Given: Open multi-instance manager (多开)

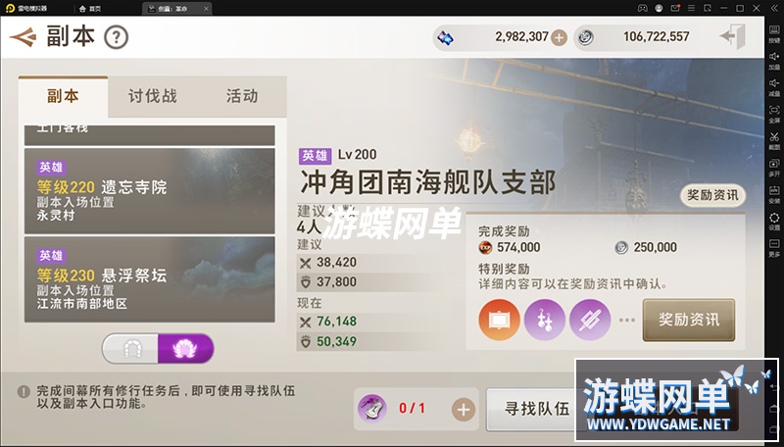Looking at the screenshot, I should click(x=774, y=168).
